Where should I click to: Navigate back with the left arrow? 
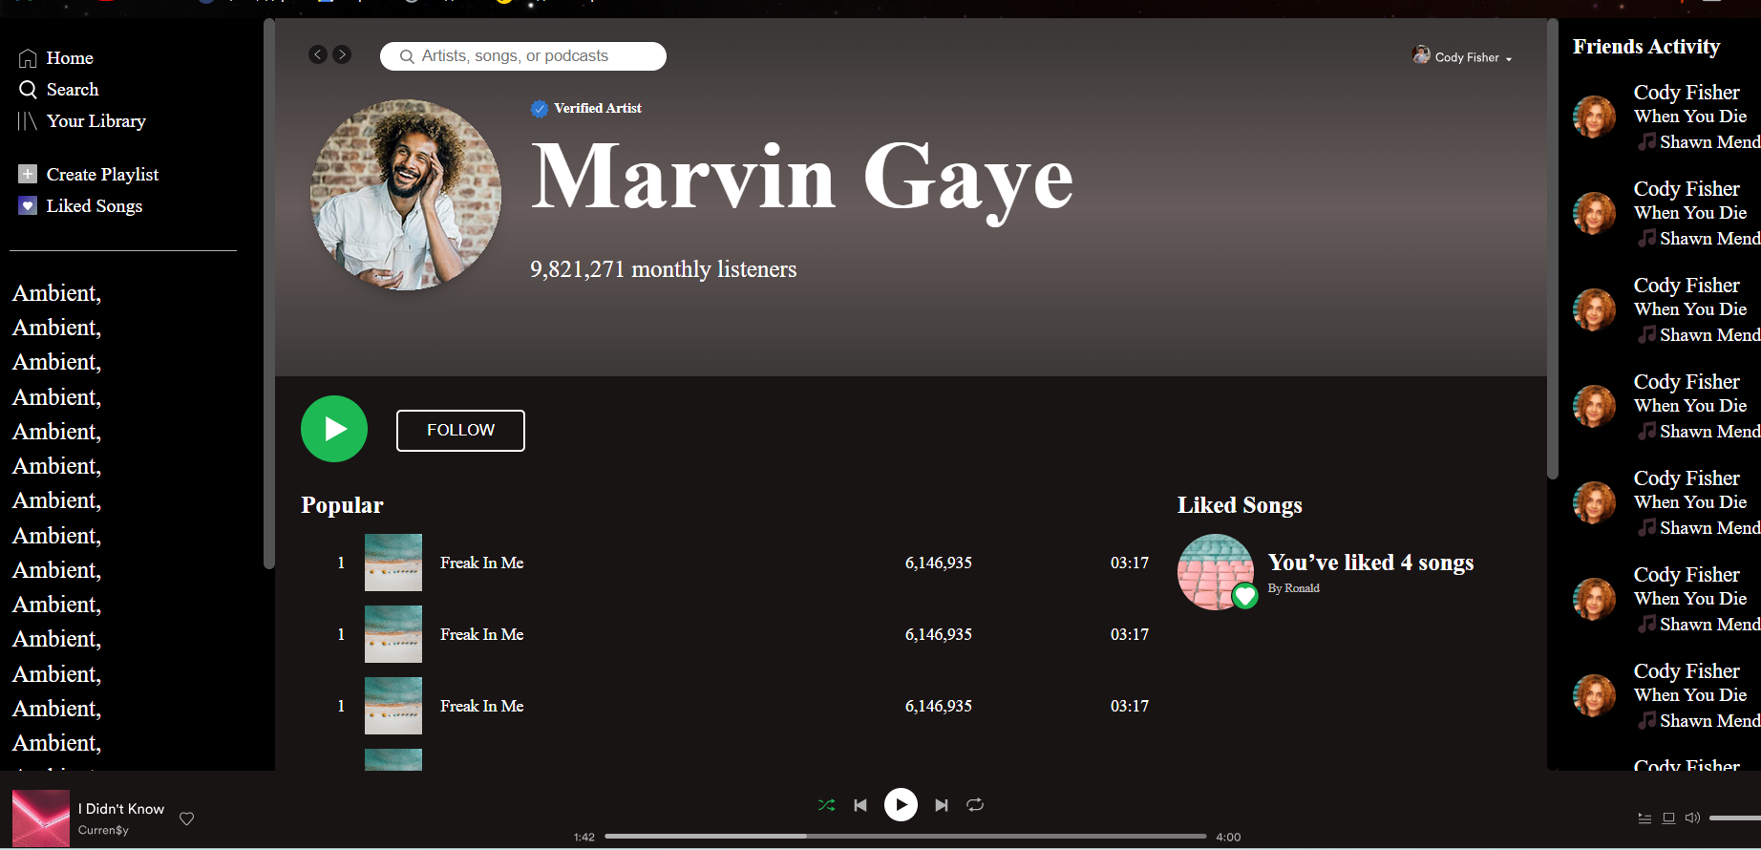point(318,55)
